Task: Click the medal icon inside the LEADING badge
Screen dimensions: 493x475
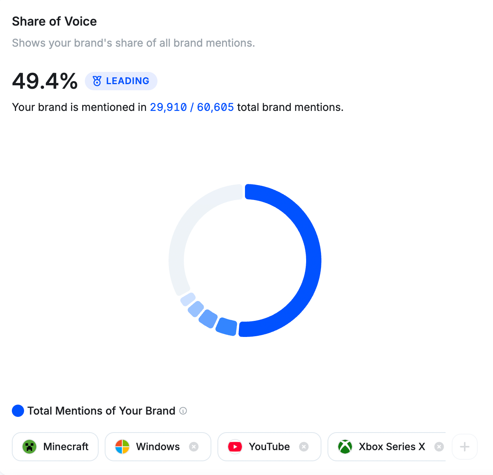Action: (96, 81)
